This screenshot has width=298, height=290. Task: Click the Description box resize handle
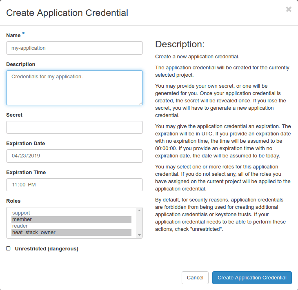(140, 103)
